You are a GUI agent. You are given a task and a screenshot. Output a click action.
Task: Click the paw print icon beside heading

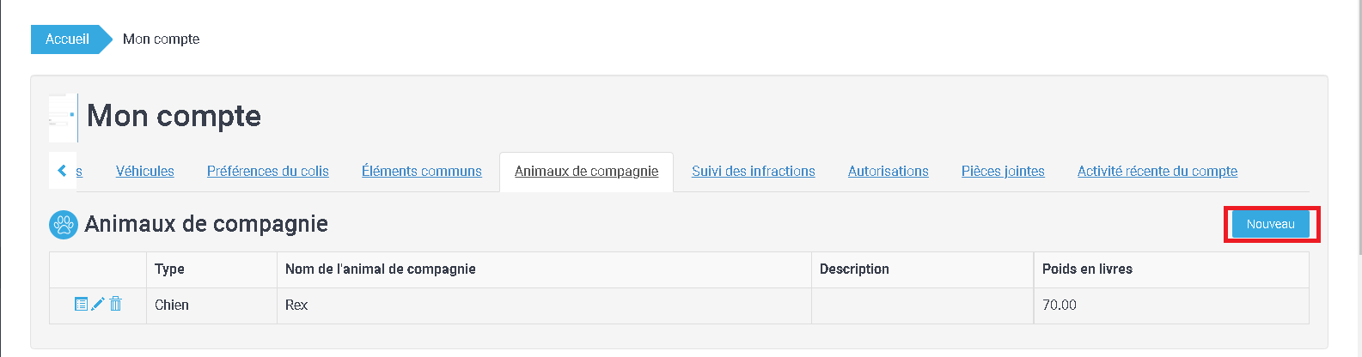64,225
